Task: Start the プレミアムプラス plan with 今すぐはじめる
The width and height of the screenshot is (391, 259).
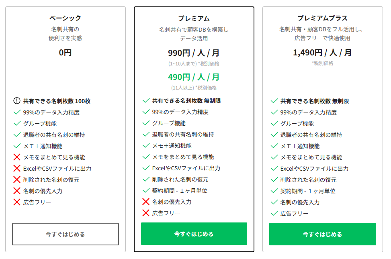Action: [x=322, y=234]
